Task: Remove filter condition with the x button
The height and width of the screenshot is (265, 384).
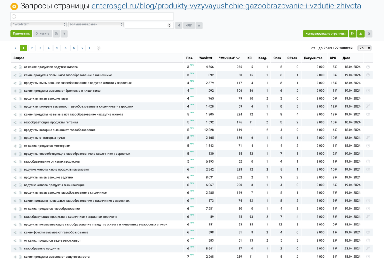Action: [x=199, y=25]
